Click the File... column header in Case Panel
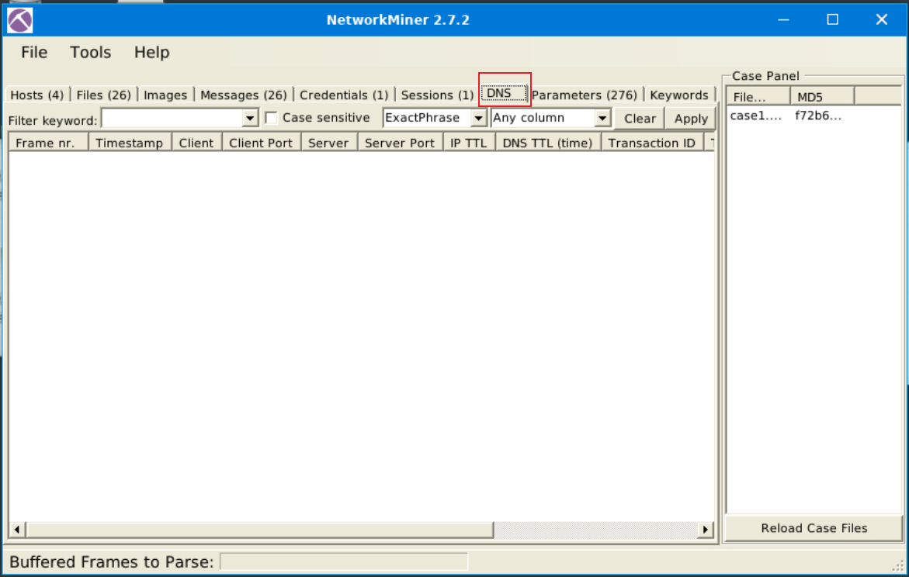Image resolution: width=909 pixels, height=577 pixels. click(x=758, y=97)
